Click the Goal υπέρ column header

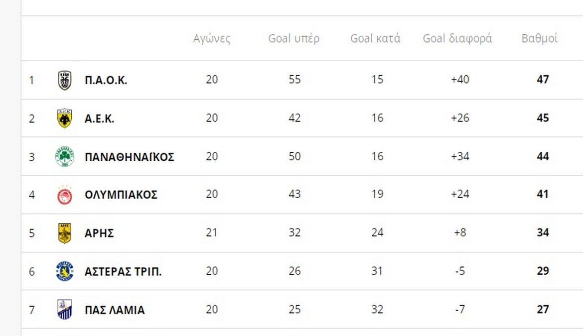[294, 39]
